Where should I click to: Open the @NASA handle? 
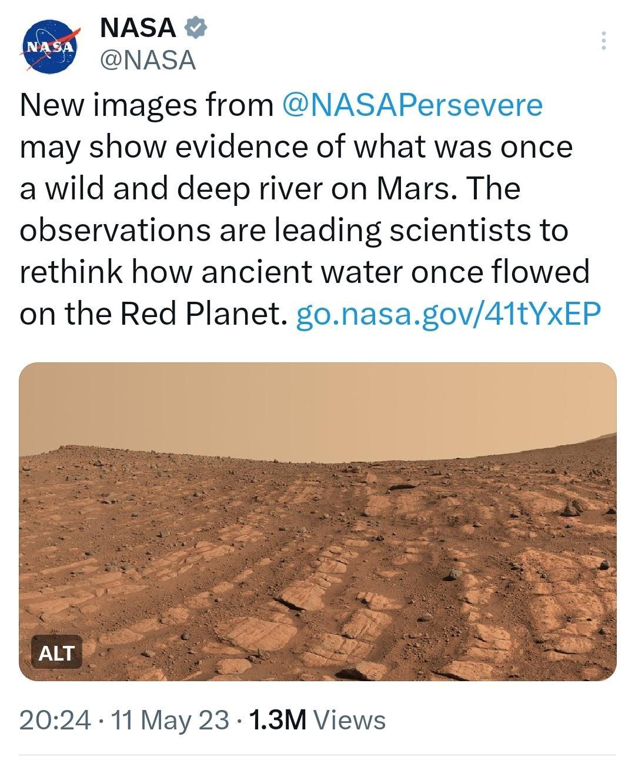click(x=146, y=59)
